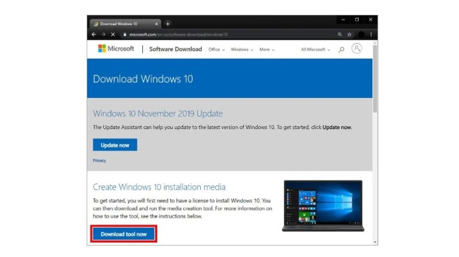Go back with the browser back arrow
Image resolution: width=459 pixels, height=257 pixels.
tap(94, 35)
